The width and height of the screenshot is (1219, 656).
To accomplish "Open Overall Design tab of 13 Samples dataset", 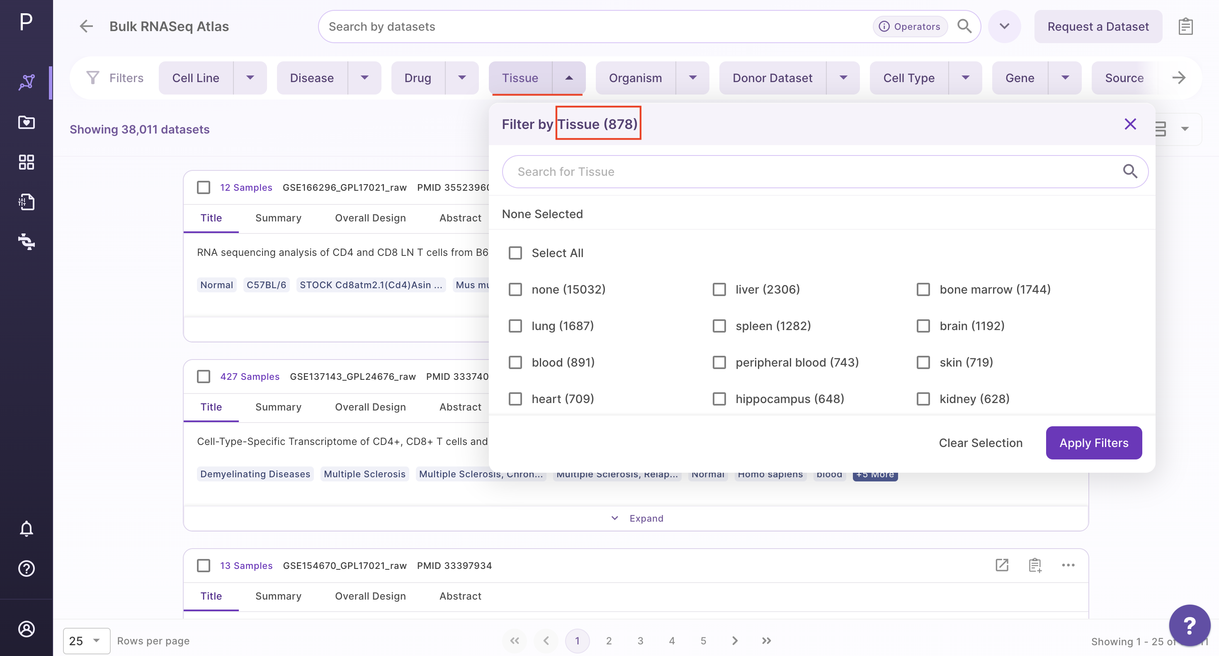I will 371,596.
